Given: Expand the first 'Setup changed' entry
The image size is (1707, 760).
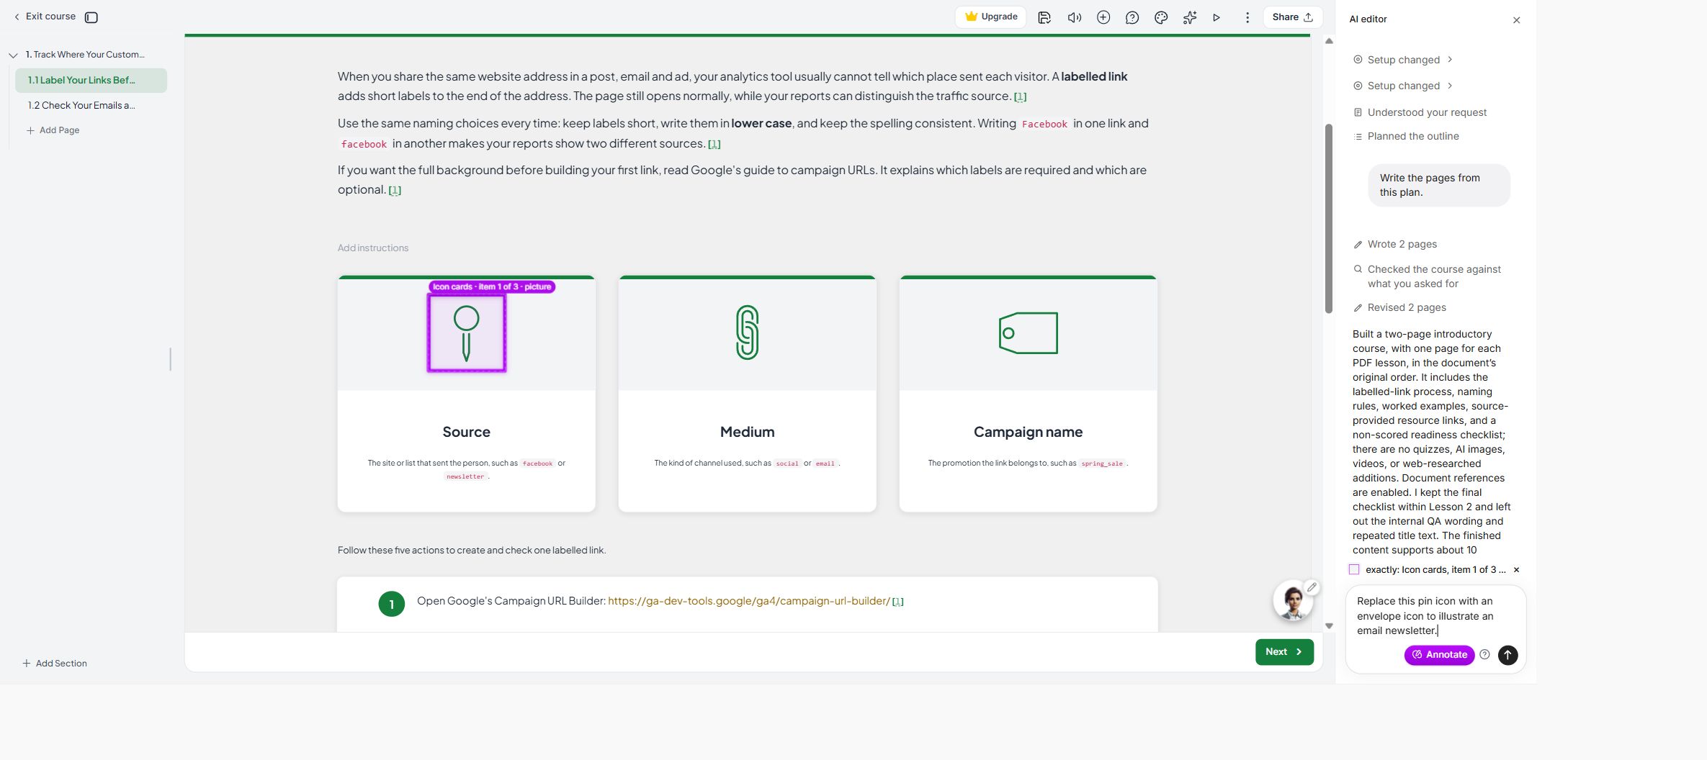Looking at the screenshot, I should coord(1403,60).
